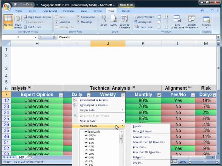The image size is (222, 166).
Task: Uncheck the -53% filter value
Action: point(86,143)
